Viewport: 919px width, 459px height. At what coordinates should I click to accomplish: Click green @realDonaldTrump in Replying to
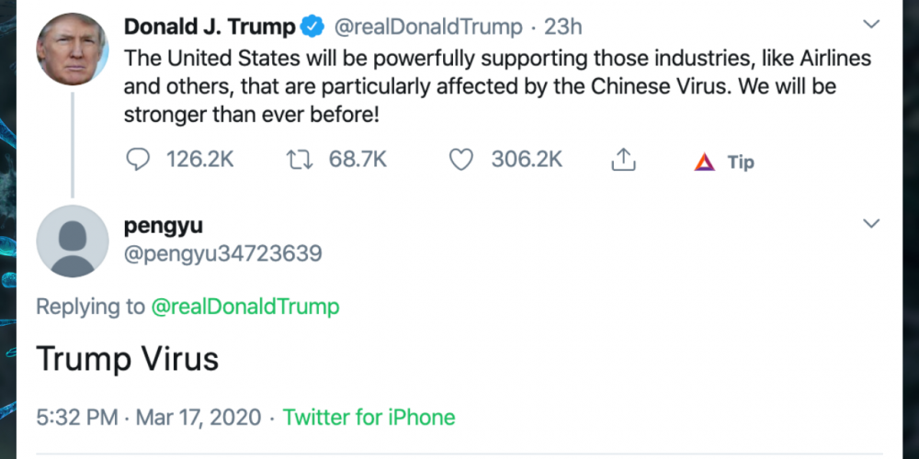[x=244, y=307]
